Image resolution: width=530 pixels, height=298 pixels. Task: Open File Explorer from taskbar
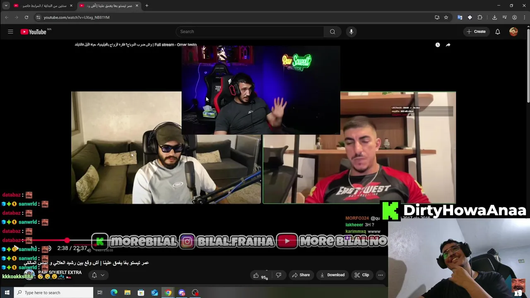coord(128,293)
